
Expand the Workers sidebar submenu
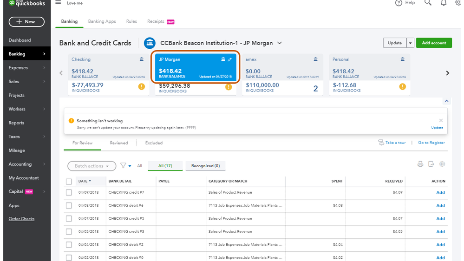coord(44,109)
